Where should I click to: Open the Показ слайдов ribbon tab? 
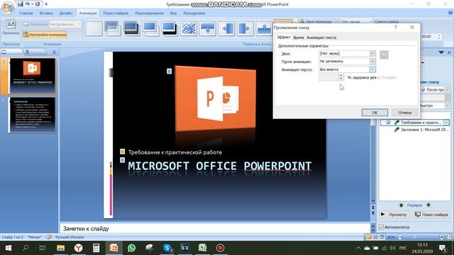116,13
